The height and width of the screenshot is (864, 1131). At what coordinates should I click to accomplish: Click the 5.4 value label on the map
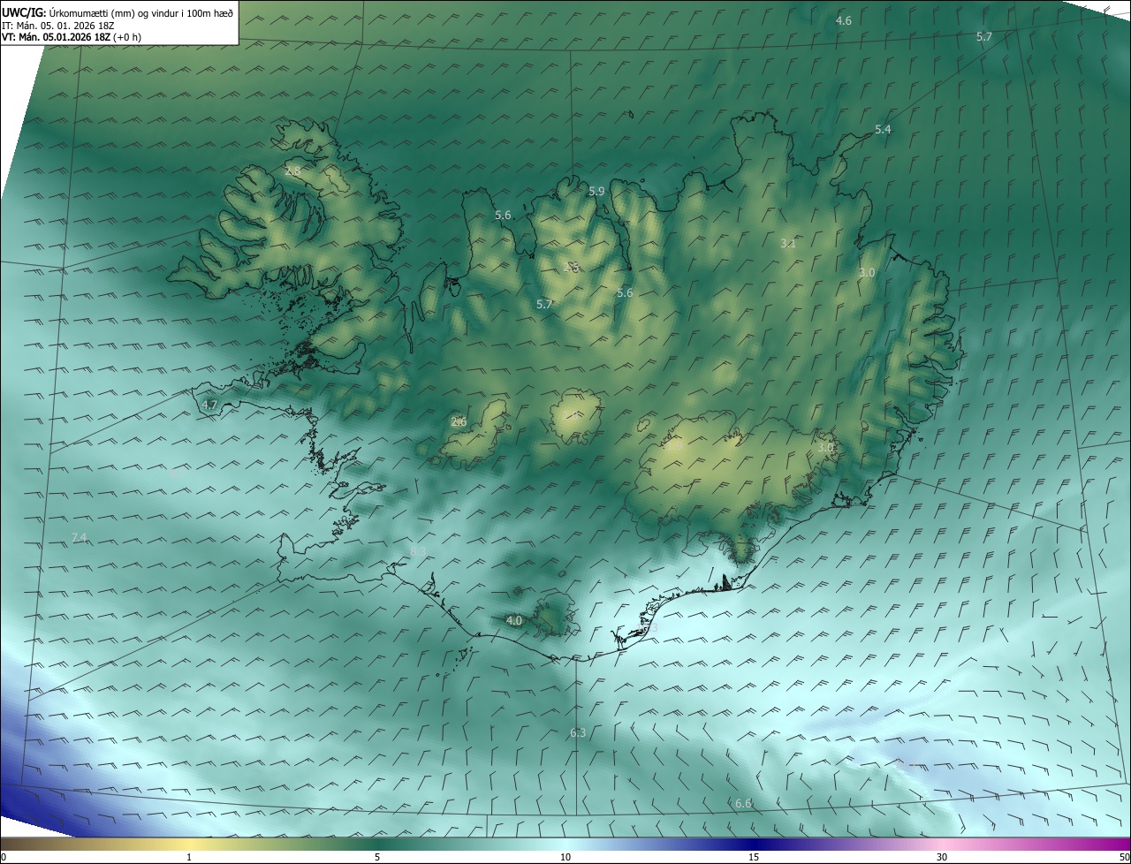(883, 130)
